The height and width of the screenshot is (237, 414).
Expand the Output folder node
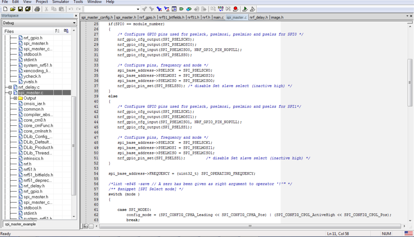coord(15,98)
